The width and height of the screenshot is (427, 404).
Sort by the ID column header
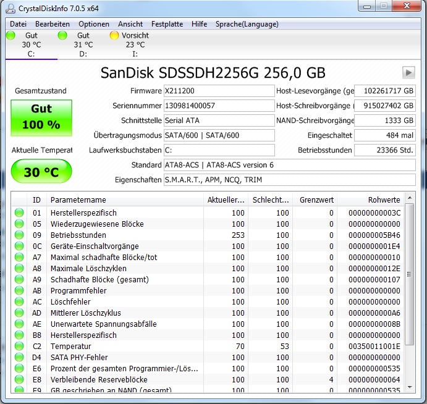(36, 200)
